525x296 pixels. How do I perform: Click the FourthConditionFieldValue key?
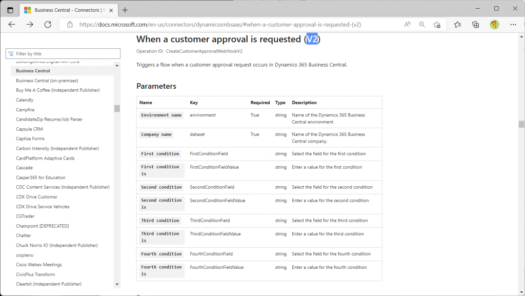(x=217, y=267)
